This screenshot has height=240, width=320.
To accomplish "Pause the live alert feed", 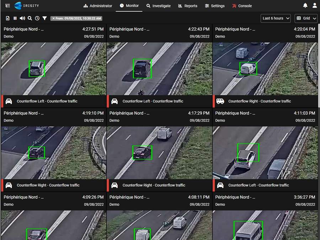I will [x=15, y=18].
